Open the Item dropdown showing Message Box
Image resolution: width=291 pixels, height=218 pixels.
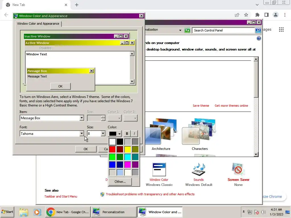click(82, 118)
